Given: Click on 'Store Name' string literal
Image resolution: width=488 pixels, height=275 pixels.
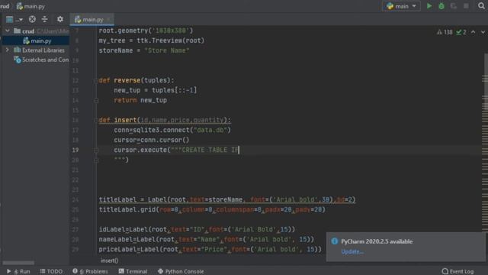Looking at the screenshot, I should tap(167, 50).
